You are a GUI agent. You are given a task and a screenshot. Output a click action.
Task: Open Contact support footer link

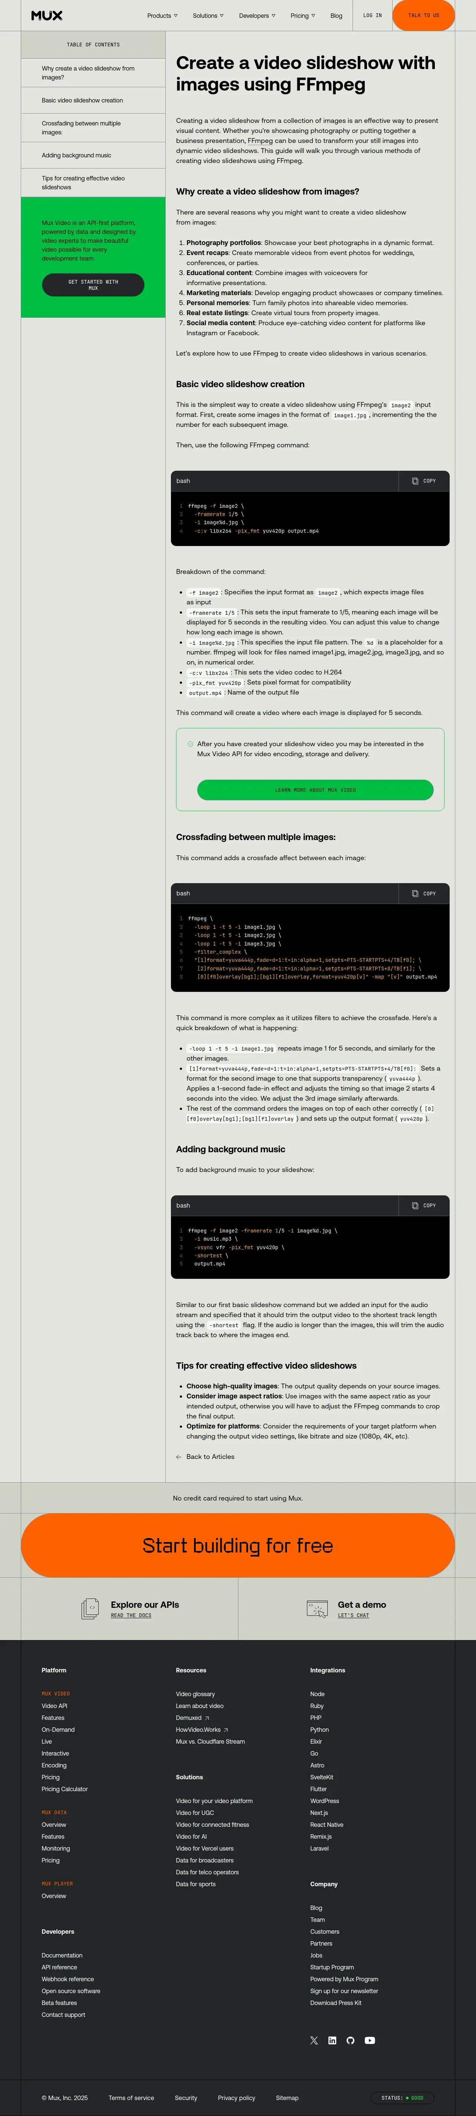click(x=63, y=2014)
